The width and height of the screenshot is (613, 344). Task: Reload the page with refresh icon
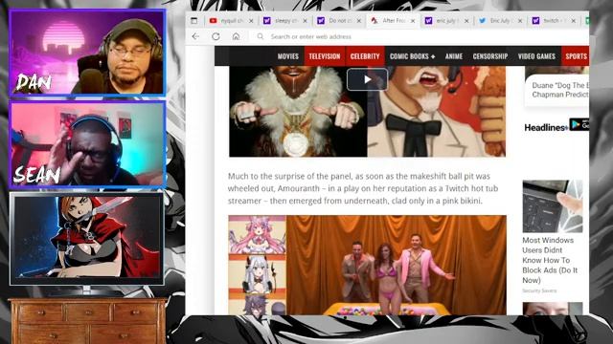216,36
